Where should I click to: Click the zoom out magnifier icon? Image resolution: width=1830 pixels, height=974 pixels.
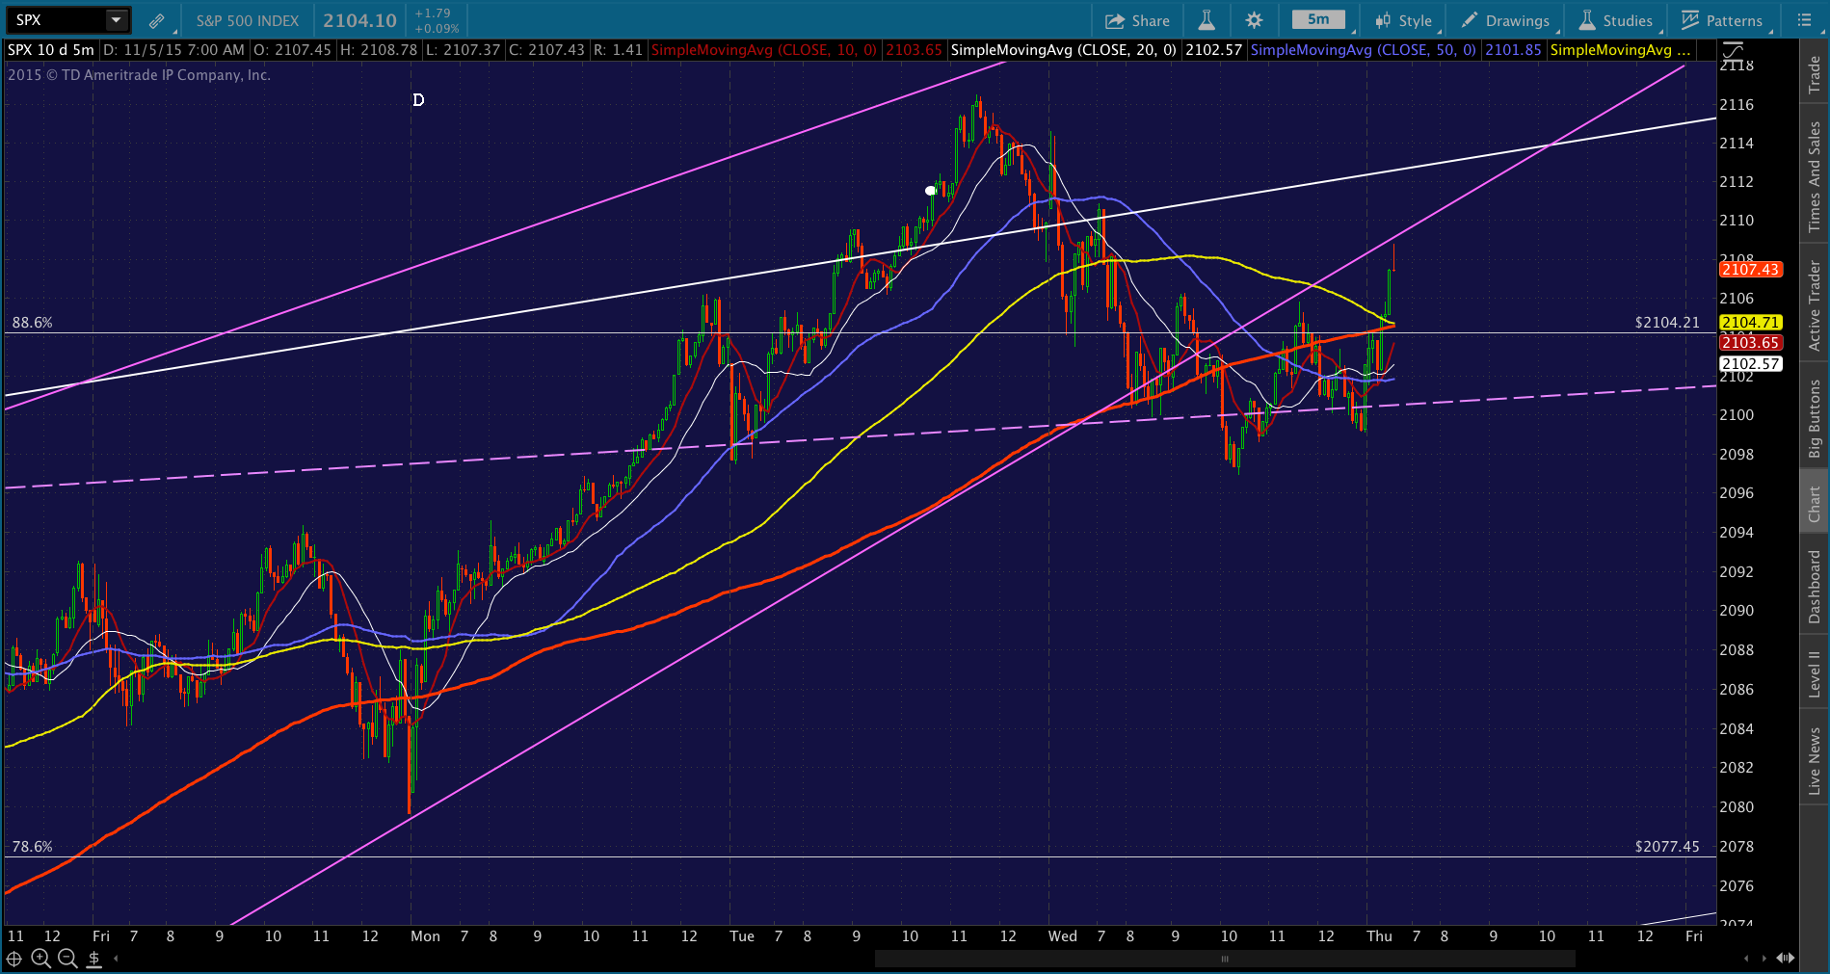point(67,958)
